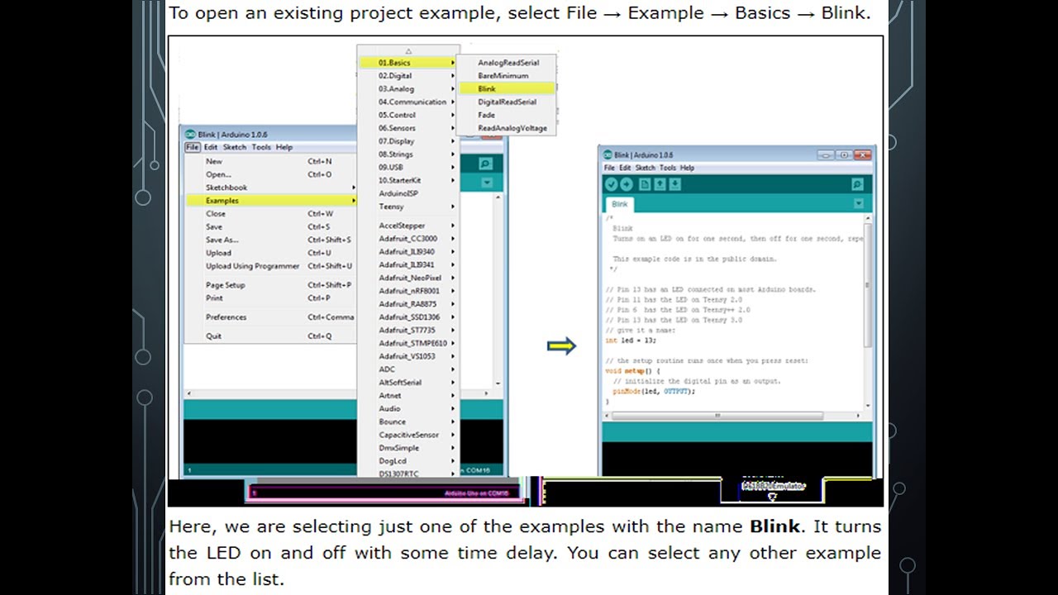Click New sketch icon in right window toolbar
Screen dimensions: 1058x595
coord(646,184)
